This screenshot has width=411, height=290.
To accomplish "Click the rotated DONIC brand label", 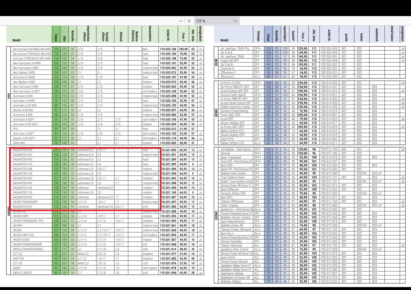I will tap(217, 215).
